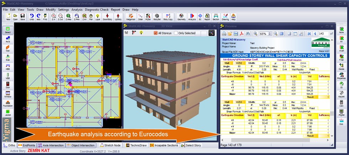This screenshot has height=155, width=349.
Task: Open the Settings menu
Action: click(63, 9)
